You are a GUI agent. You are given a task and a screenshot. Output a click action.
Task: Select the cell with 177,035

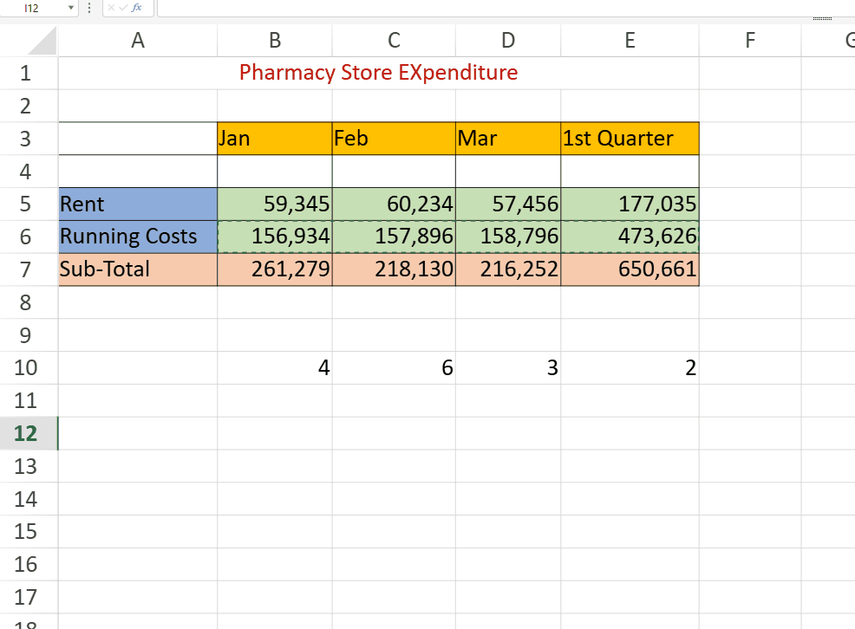(x=630, y=204)
